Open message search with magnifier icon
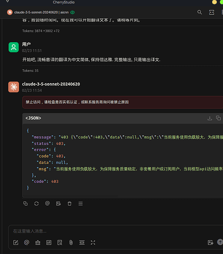This screenshot has width=223, height=254. click(200, 12)
